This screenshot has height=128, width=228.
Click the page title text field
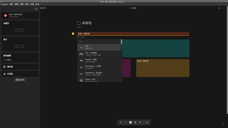87,23
